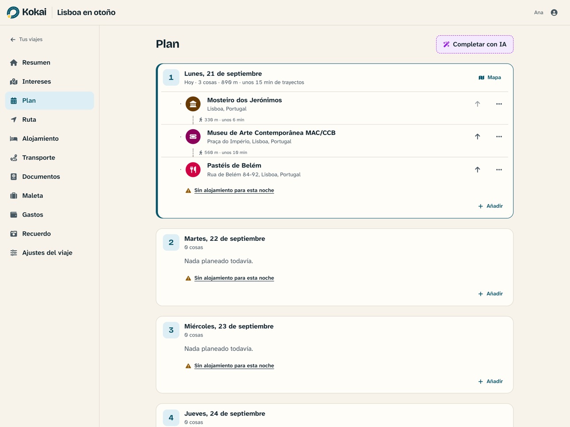This screenshot has width=570, height=427.
Task: Click the warning icon on Lunes card
Action: coord(188,191)
